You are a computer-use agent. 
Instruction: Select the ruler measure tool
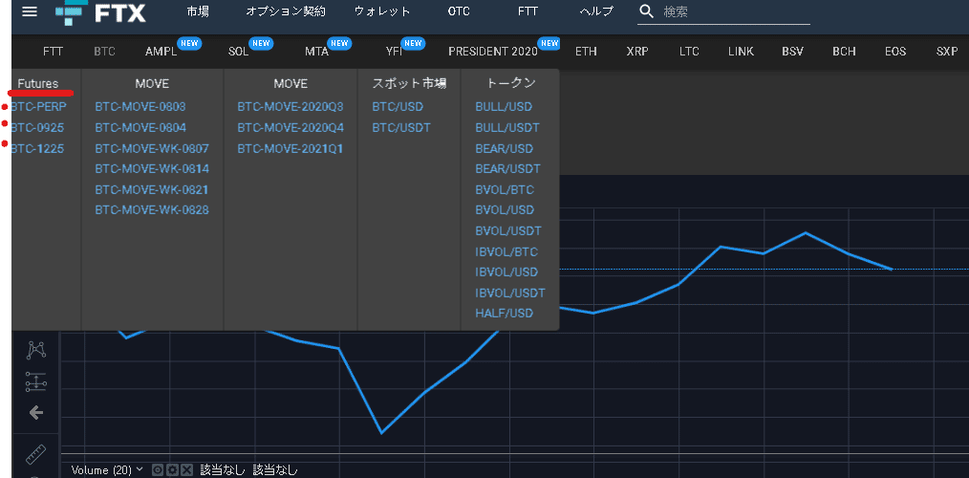(36, 455)
